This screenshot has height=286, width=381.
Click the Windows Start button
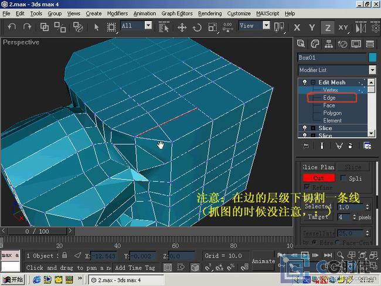pyautogui.click(x=13, y=280)
